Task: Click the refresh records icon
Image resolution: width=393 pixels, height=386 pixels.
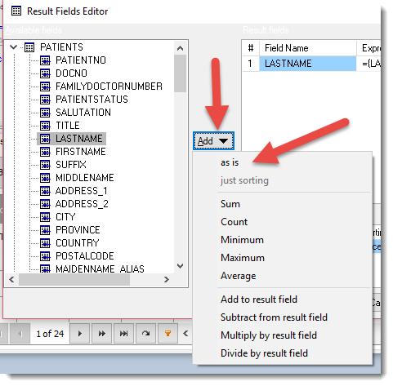Action: tap(145, 333)
